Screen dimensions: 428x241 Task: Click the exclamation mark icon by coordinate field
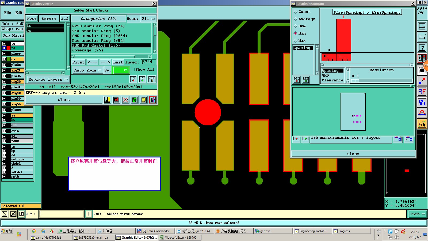[x=89, y=214]
